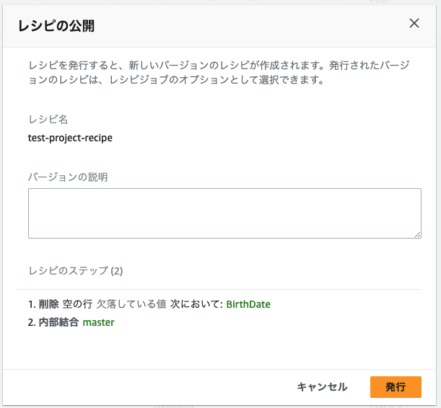This screenshot has width=441, height=408.
Task: Click 次において: text in step 1
Action: pyautogui.click(x=196, y=304)
